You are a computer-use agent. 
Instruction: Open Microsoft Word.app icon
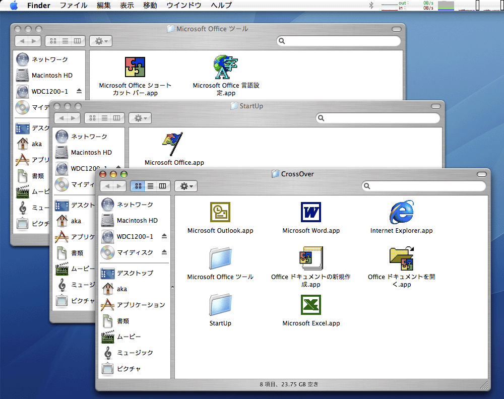coord(311,212)
